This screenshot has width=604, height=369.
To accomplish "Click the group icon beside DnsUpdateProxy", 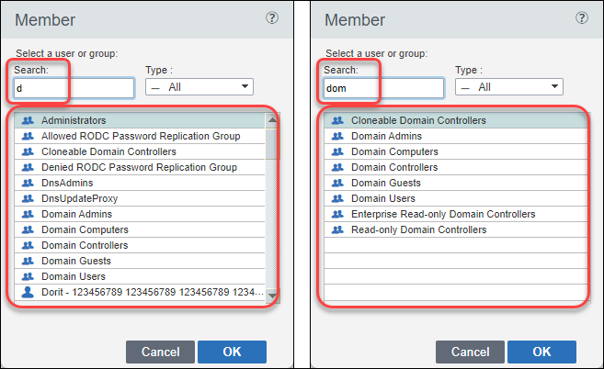I will (x=28, y=198).
